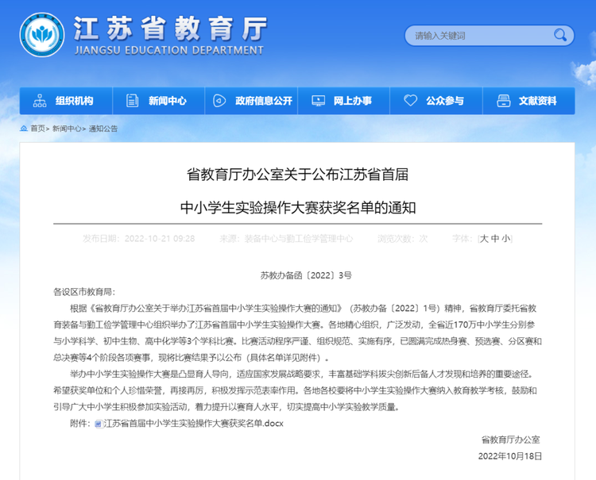Open the 公众参与 menu
The image size is (596, 480).
(436, 101)
